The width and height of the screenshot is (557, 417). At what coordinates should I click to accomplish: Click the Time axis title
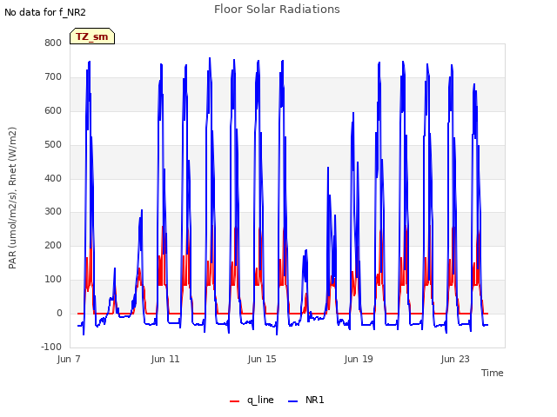[493, 373]
